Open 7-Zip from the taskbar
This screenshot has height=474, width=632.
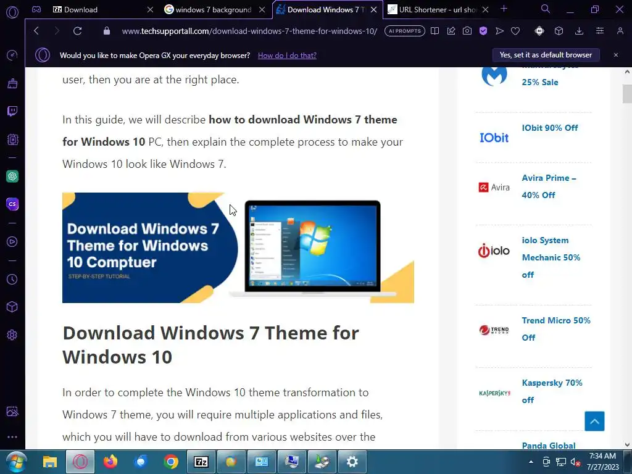pos(201,462)
